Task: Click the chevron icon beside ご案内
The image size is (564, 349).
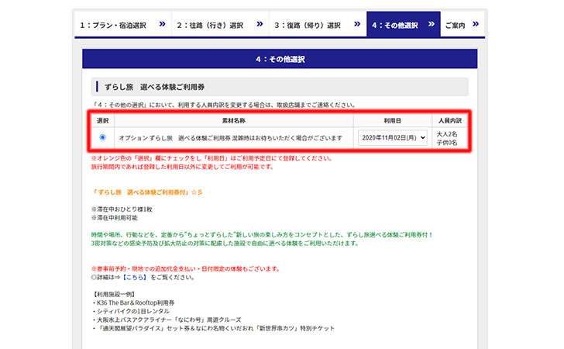Action: point(476,24)
